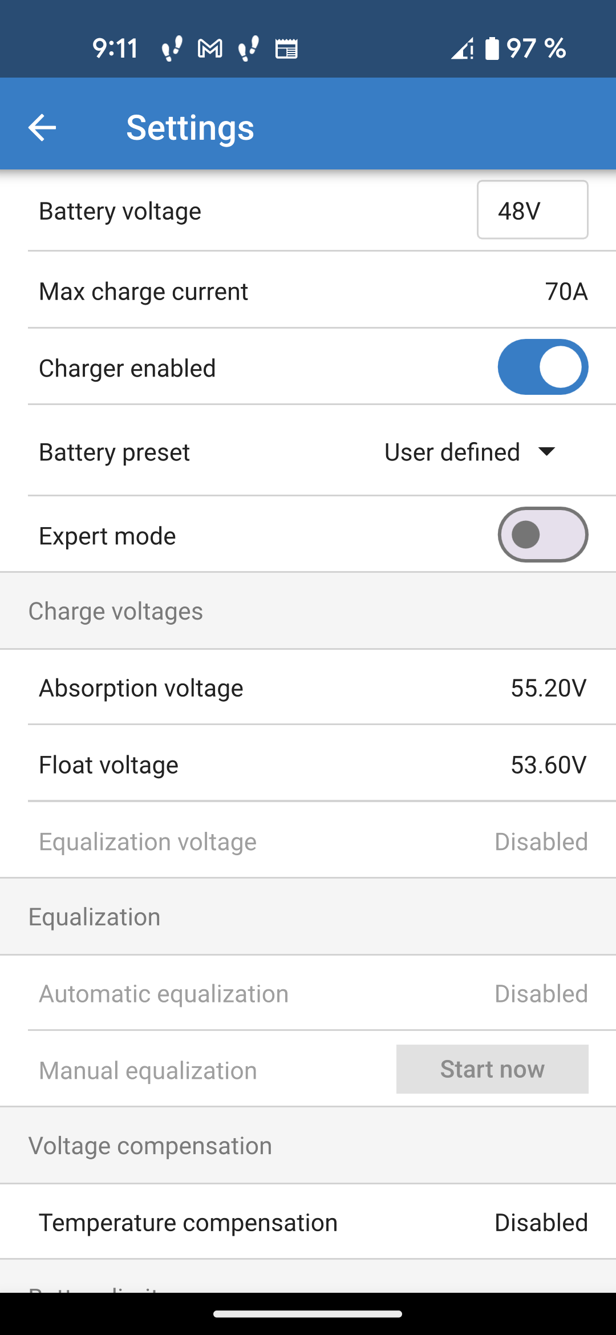The width and height of the screenshot is (616, 1335).
Task: Tap the calendar notification icon in status bar
Action: 286,49
